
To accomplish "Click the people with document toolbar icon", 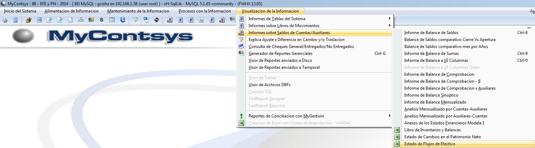I will coord(232,20).
